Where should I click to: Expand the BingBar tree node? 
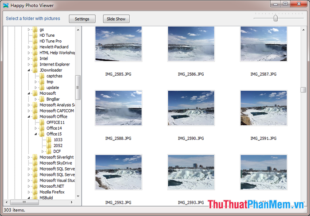click(x=35, y=99)
